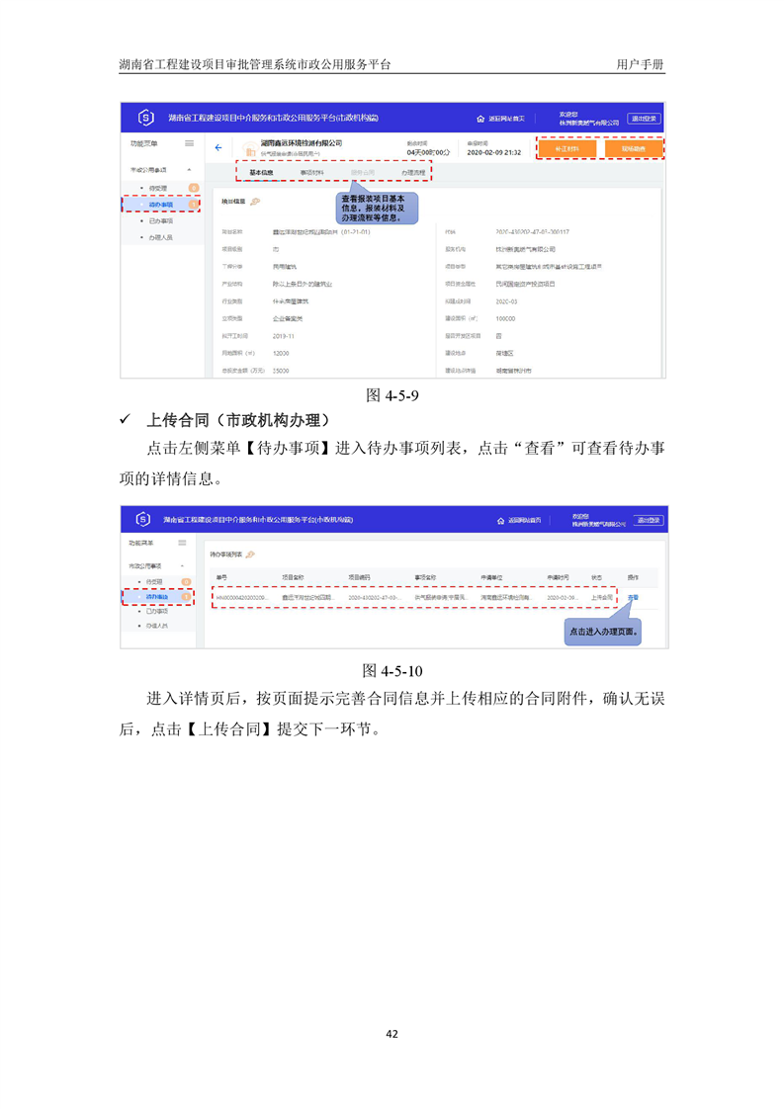Toggle the 功能菜单 hamburger icon in figure 4-5-9
The height and width of the screenshot is (1109, 784).
(x=189, y=143)
